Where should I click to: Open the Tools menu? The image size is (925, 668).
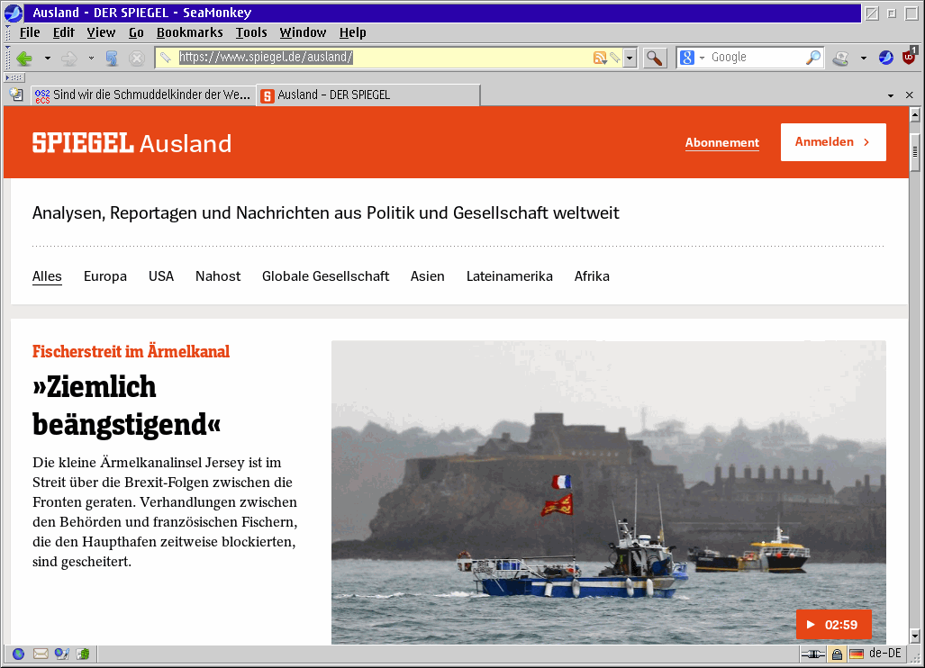(x=251, y=32)
